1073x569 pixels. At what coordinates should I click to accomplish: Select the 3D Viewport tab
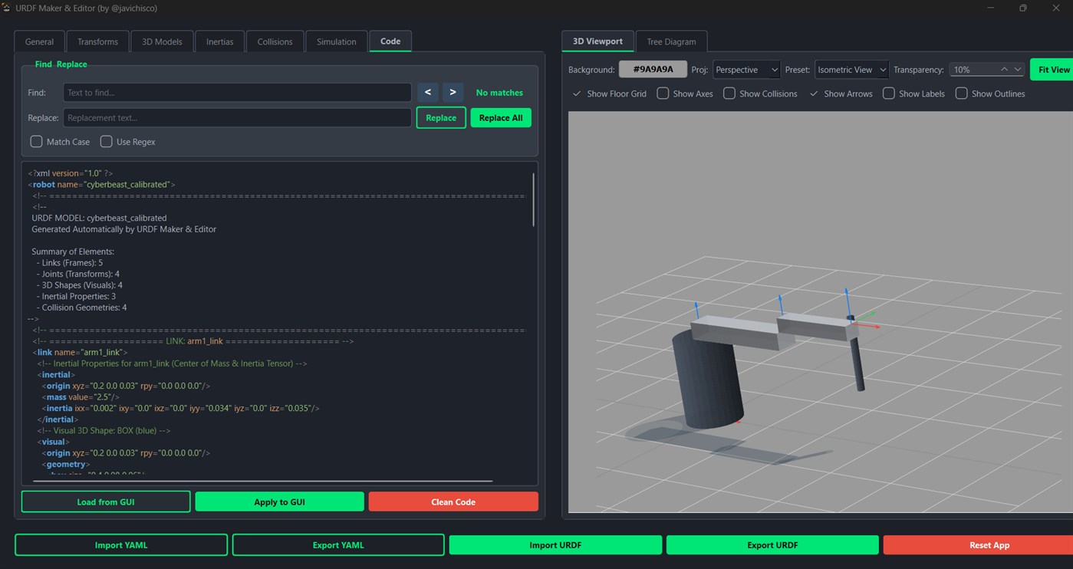[x=597, y=41]
